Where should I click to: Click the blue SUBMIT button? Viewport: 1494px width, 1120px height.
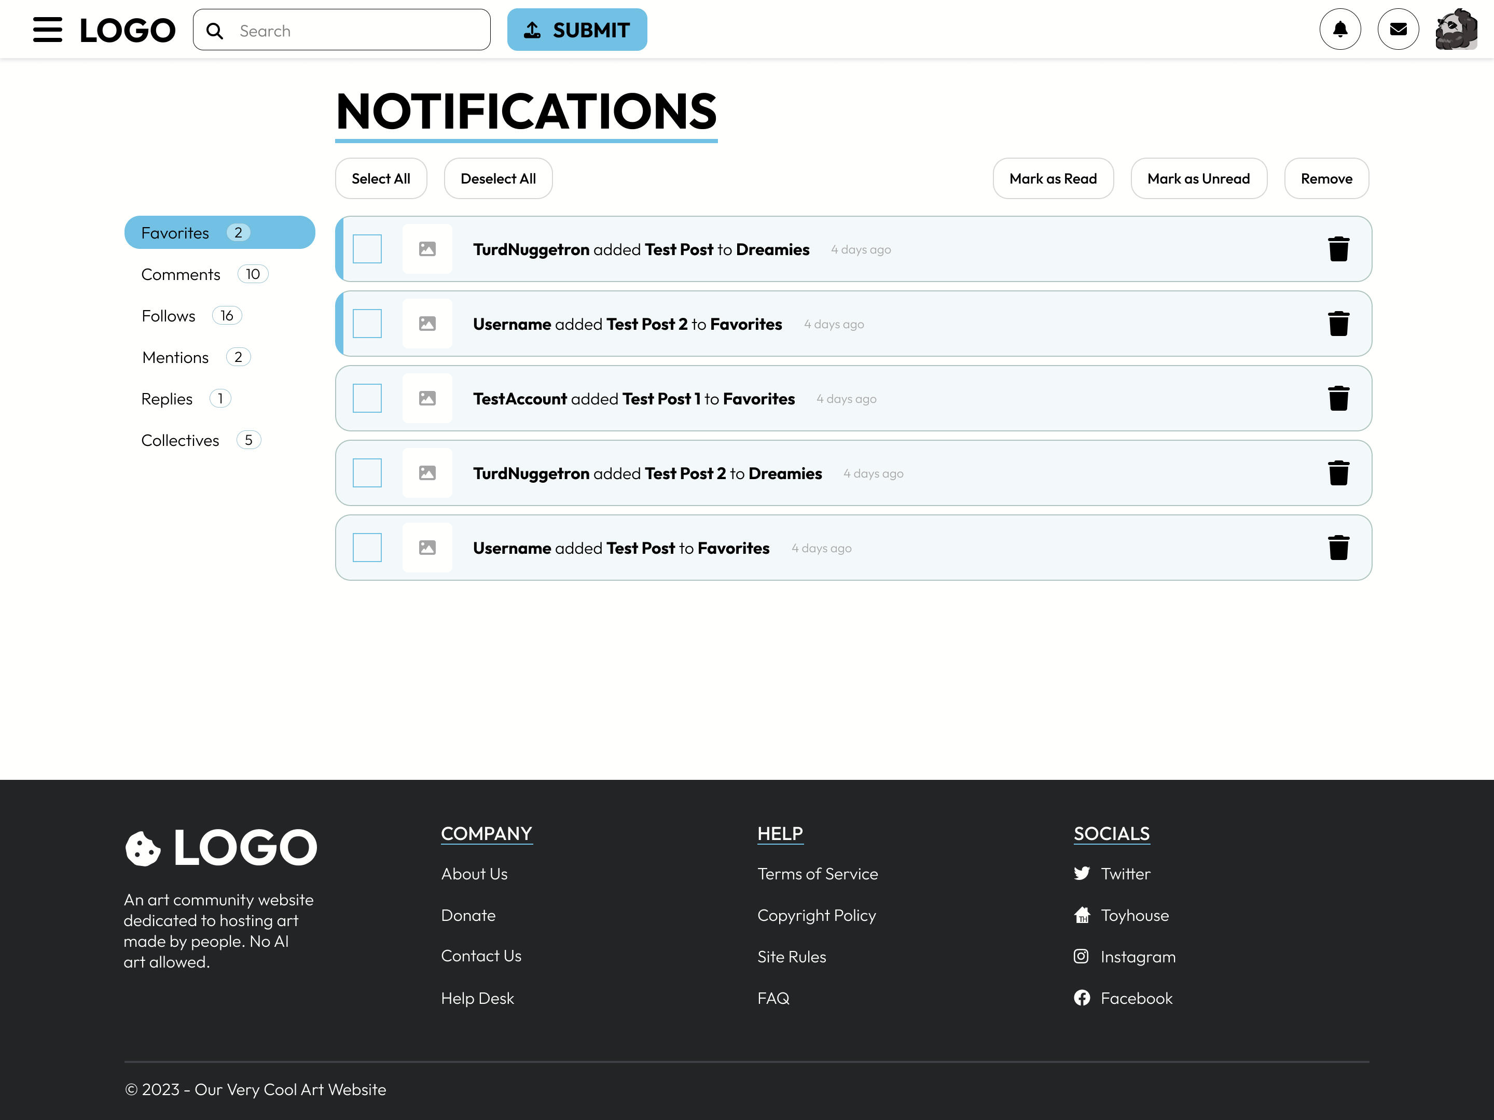pyautogui.click(x=577, y=30)
